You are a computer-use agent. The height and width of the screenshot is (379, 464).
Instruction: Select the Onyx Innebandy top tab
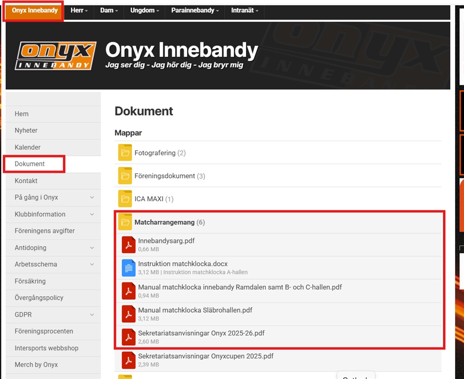[x=35, y=10]
